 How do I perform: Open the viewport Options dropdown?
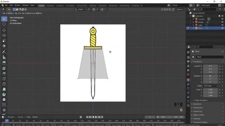(x=180, y=9)
